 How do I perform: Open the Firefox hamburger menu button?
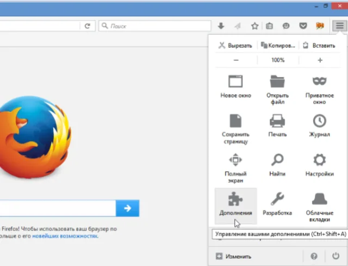pyautogui.click(x=339, y=26)
